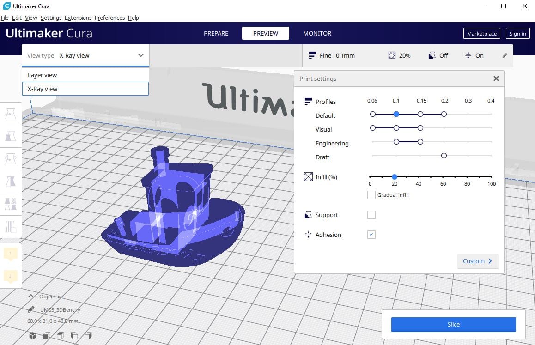This screenshot has height=345, width=535.
Task: Select Visual profile at 0.06 layer height
Action: (x=372, y=128)
